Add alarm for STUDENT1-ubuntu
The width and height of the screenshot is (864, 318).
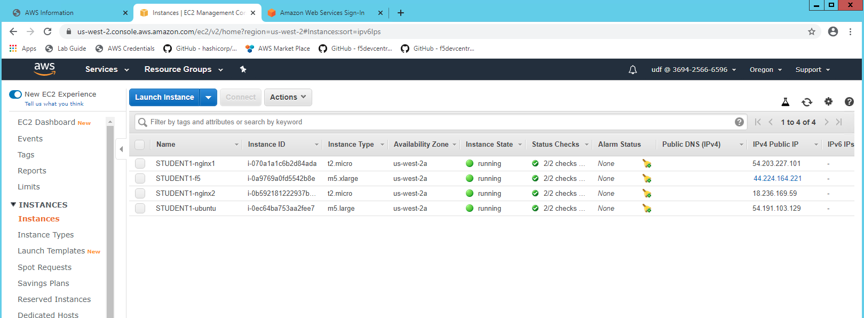pos(647,208)
